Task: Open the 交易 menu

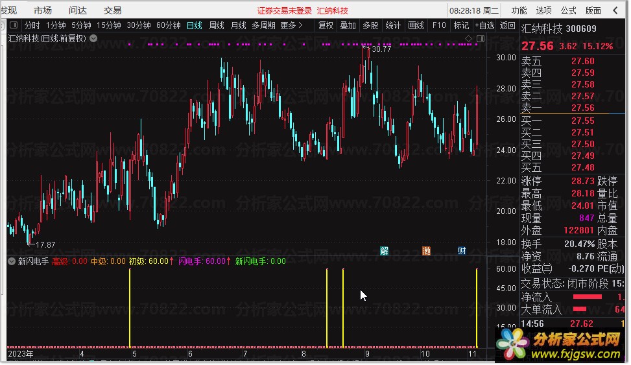Action: coord(113,10)
